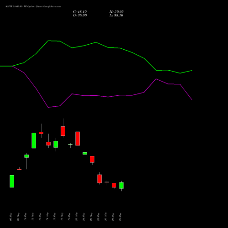Click the last green candlestick on the right

[x=121, y=186]
